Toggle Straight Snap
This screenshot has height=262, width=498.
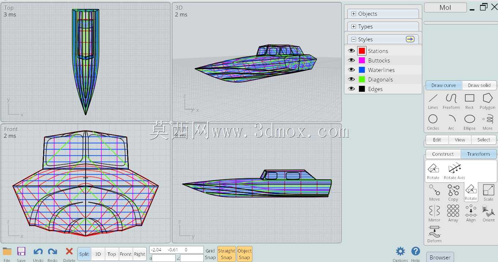tap(226, 254)
